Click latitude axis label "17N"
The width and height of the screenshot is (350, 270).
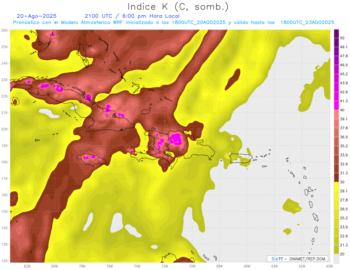click(4, 179)
